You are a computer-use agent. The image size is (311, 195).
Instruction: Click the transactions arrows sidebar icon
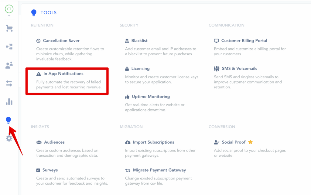pos(9,84)
